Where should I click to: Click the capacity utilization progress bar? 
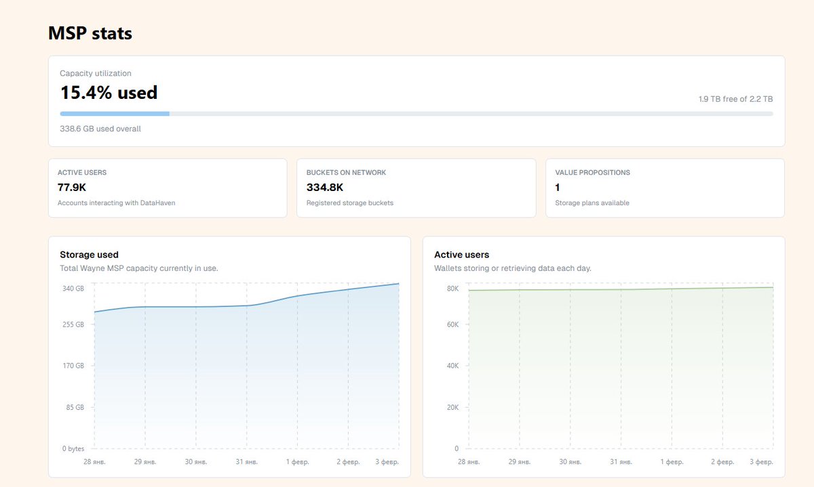416,114
